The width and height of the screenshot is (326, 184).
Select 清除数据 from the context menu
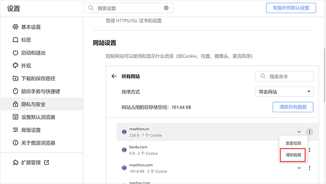tap(293, 155)
